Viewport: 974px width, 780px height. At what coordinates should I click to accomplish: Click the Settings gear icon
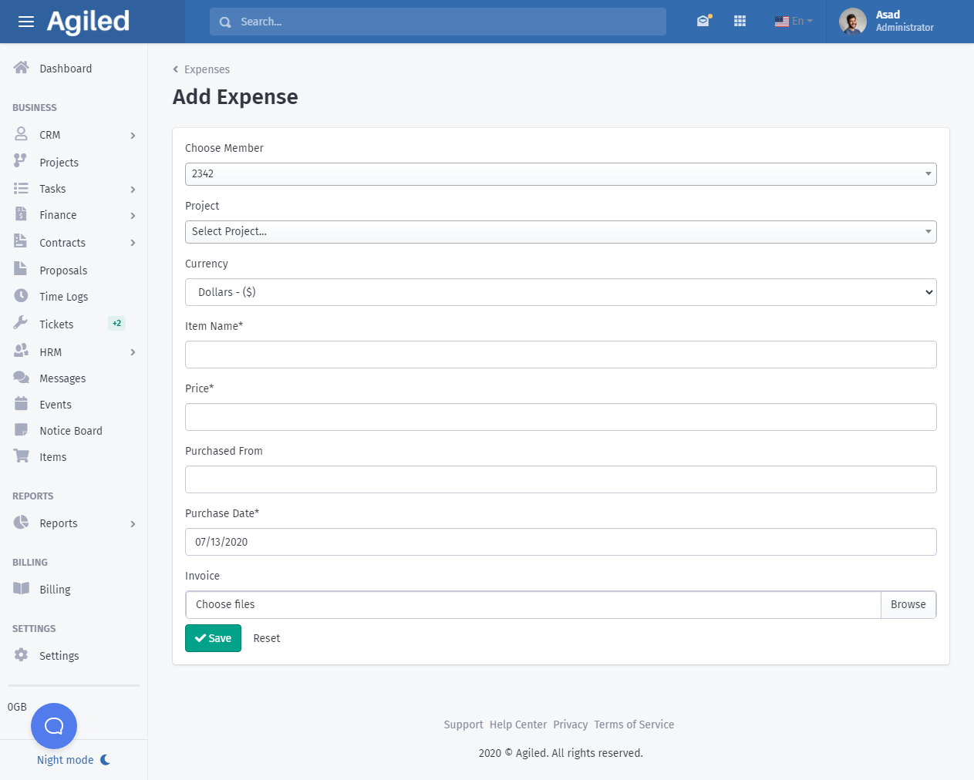point(22,655)
